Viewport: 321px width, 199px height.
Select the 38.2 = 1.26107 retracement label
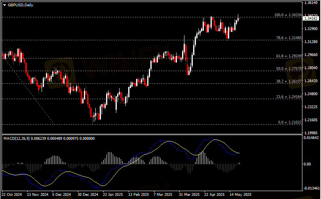(289, 81)
